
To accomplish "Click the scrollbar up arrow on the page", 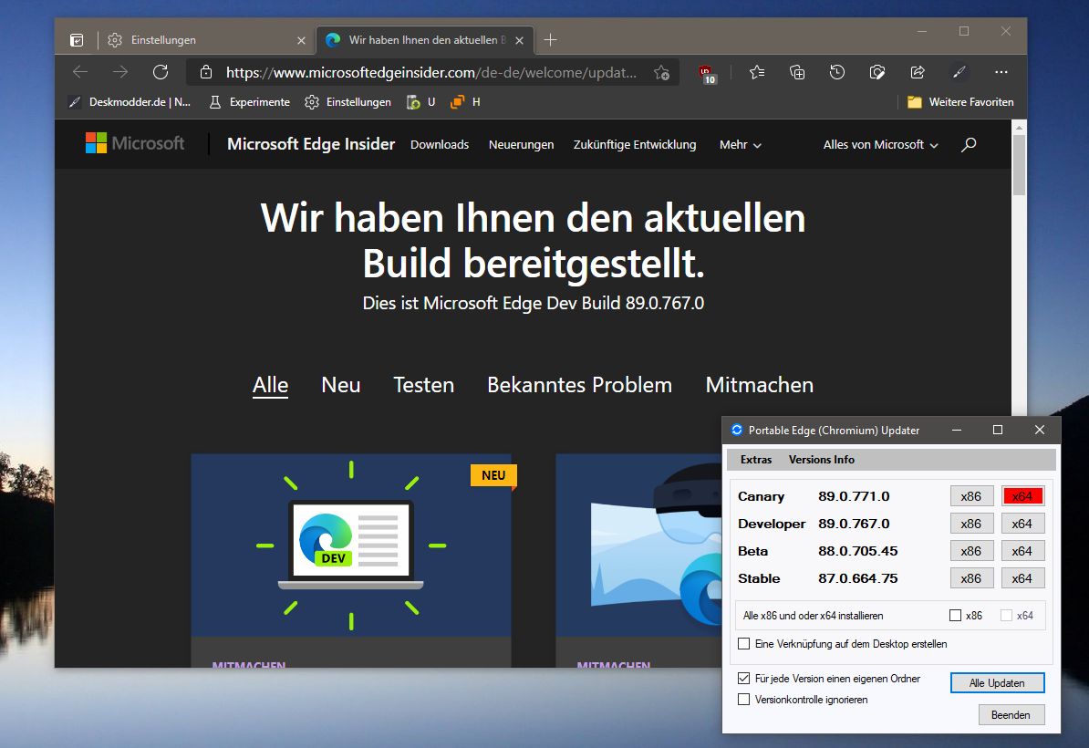I will coord(1019,127).
